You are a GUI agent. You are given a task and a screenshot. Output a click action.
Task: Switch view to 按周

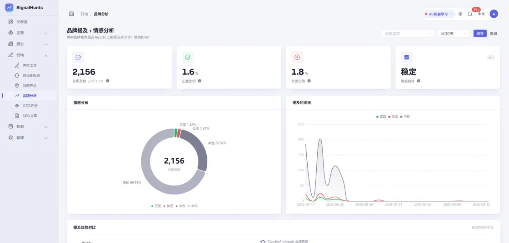[493, 34]
